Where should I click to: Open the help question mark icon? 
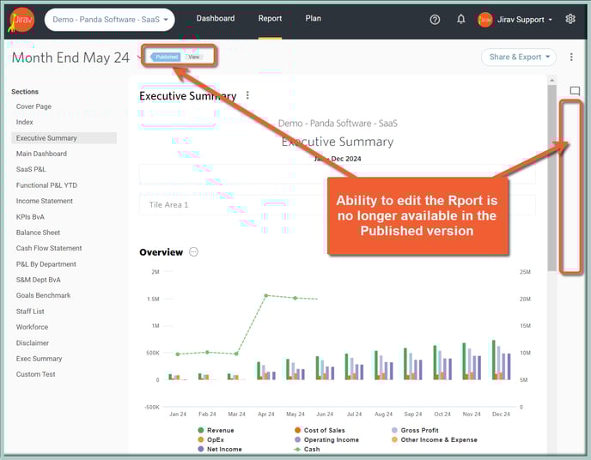click(x=435, y=20)
